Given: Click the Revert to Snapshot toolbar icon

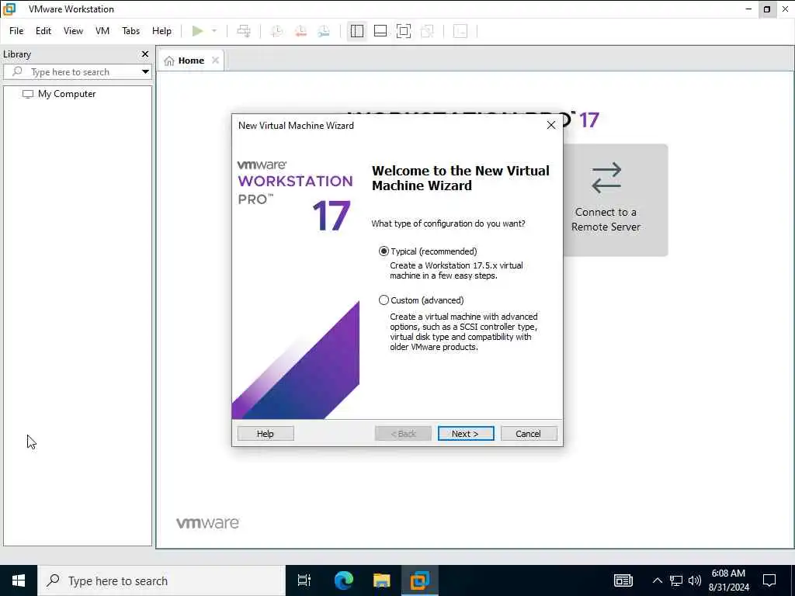Looking at the screenshot, I should 300,31.
